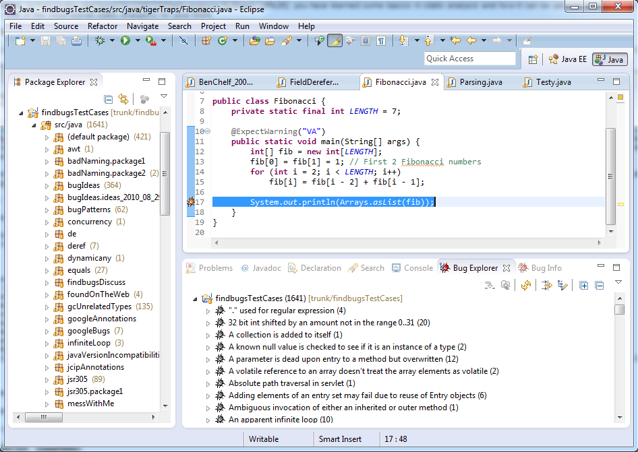Click the Run green play button

click(125, 41)
